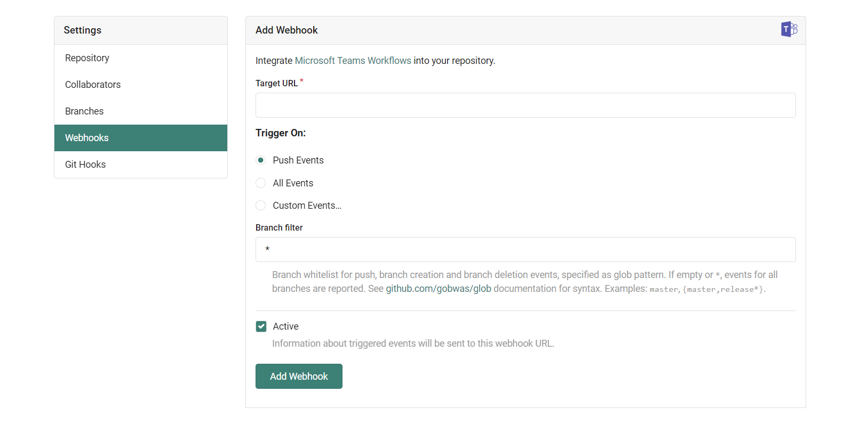Click the green Add Webhook button

click(x=299, y=377)
